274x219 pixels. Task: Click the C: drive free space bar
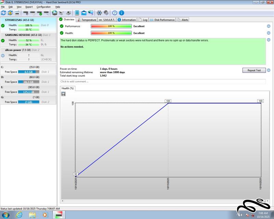pos(29,72)
